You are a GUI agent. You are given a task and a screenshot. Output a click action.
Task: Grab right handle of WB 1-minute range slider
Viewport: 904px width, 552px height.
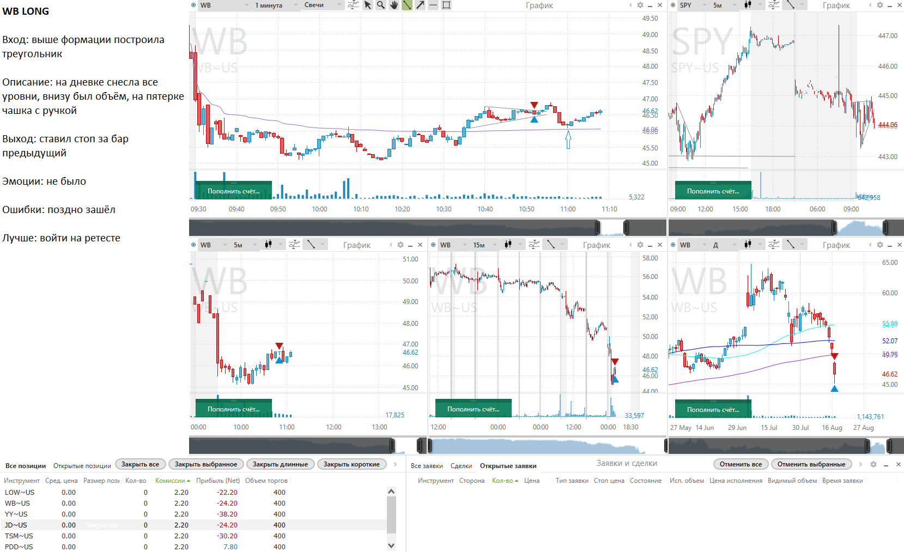coord(626,227)
